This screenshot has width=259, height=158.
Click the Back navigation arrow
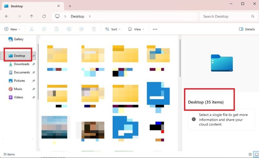pyautogui.click(x=7, y=17)
